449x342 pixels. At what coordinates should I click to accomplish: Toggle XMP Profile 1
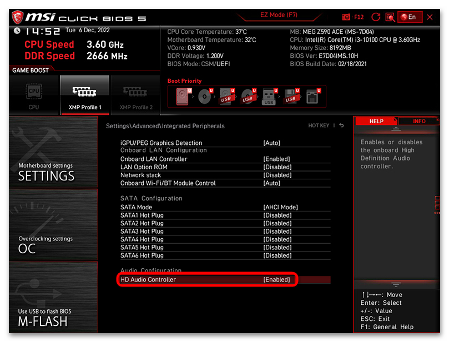[x=84, y=95]
